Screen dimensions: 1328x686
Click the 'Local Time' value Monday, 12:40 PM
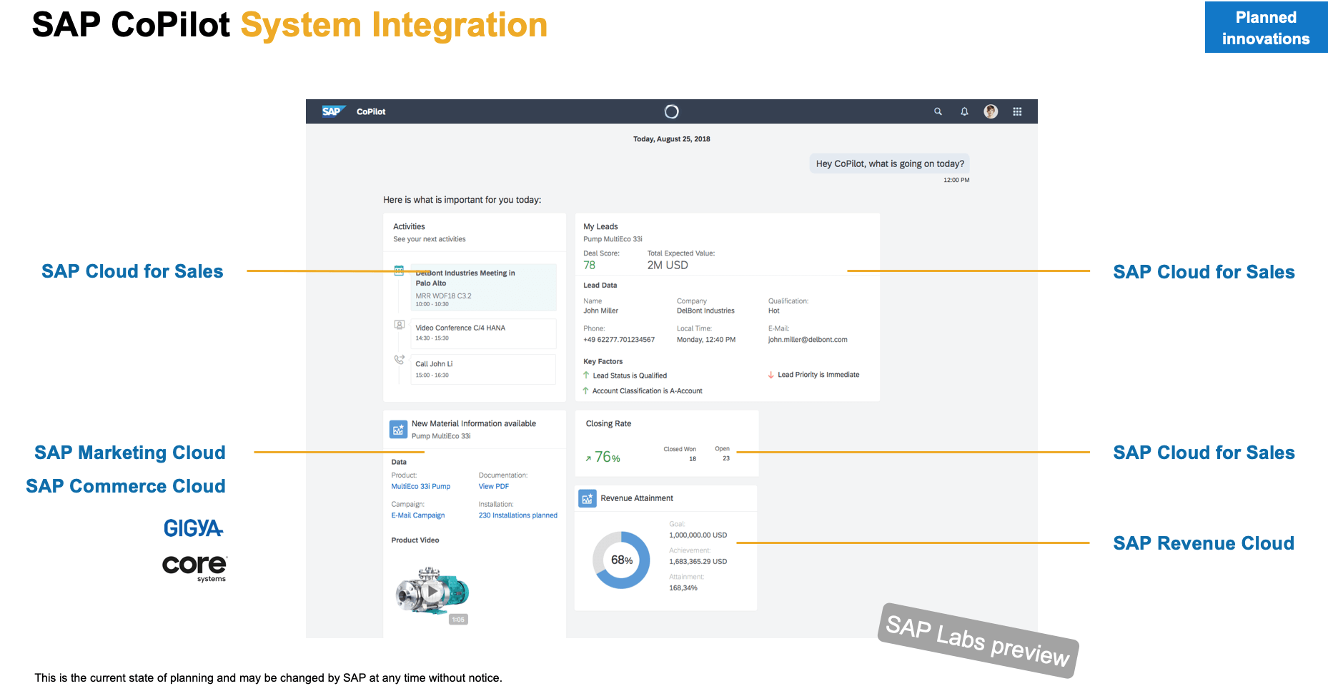click(706, 340)
